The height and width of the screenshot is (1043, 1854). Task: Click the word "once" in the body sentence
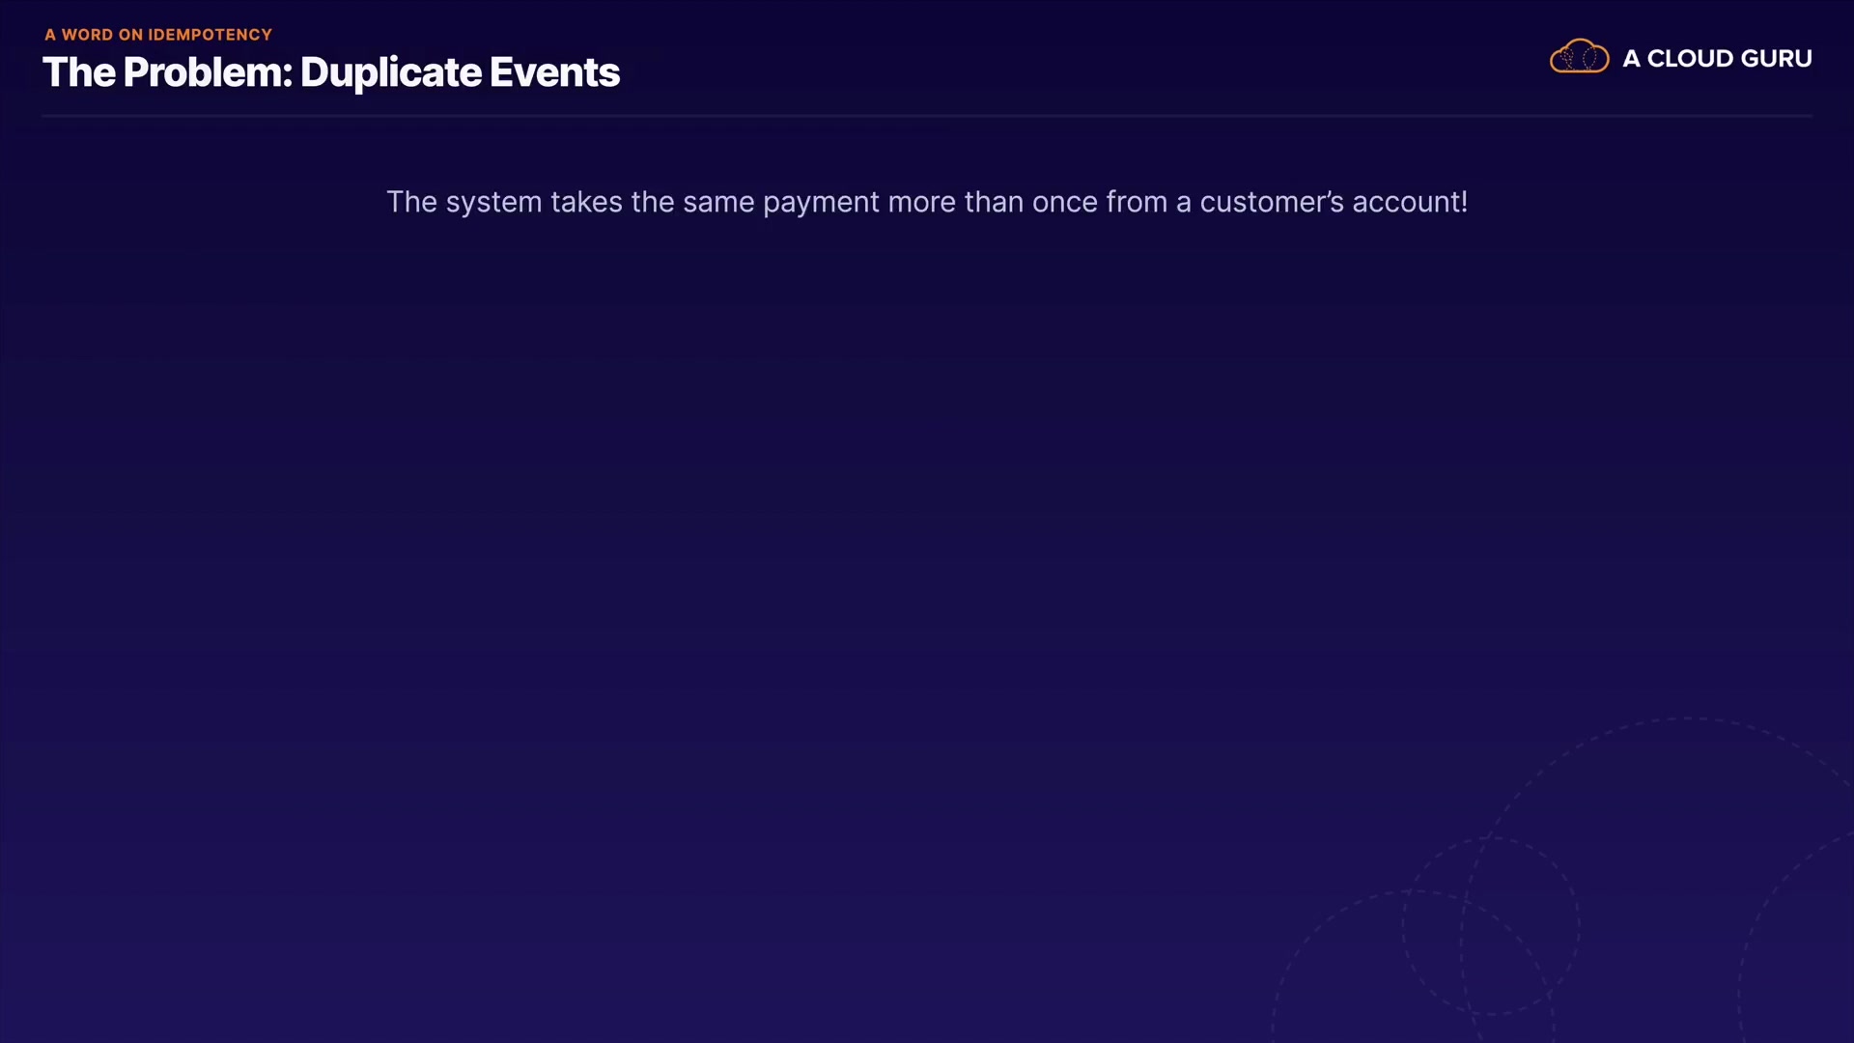[x=1064, y=202]
